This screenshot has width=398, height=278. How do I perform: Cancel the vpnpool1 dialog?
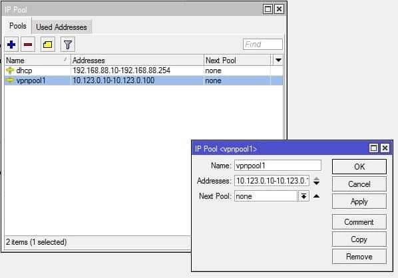[x=359, y=184]
